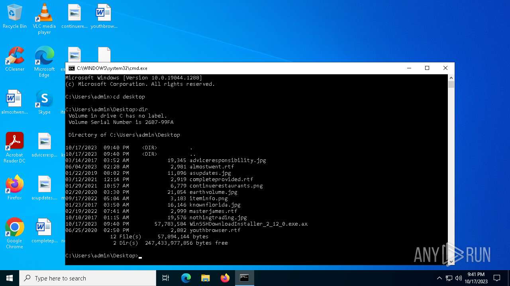Launch VLC media player shortcut
This screenshot has width=510, height=286.
coord(44,19)
